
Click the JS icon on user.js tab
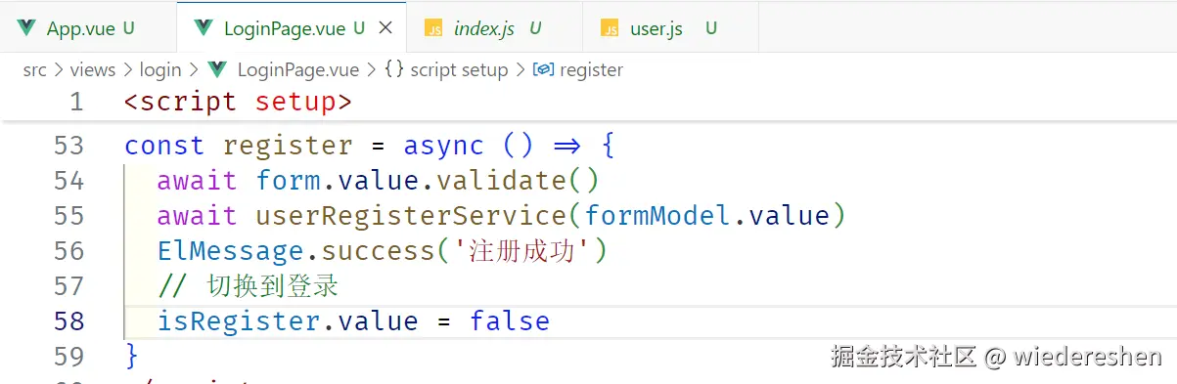(x=610, y=29)
